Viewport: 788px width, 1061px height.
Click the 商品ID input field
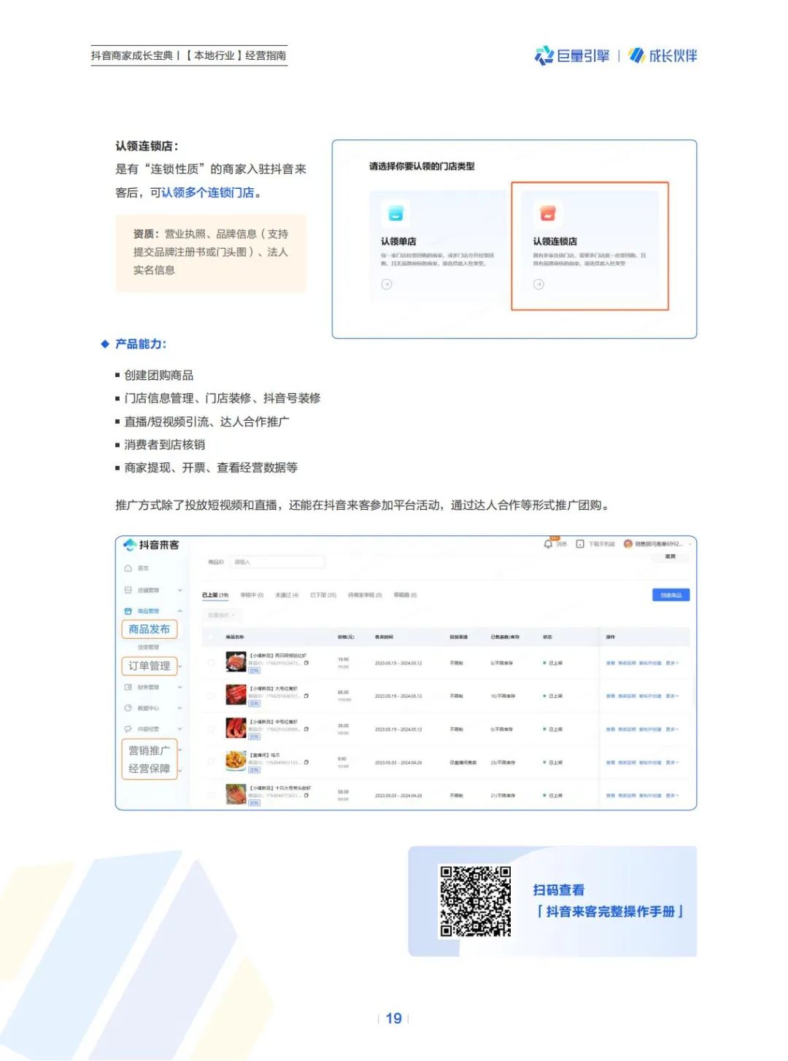[x=277, y=562]
